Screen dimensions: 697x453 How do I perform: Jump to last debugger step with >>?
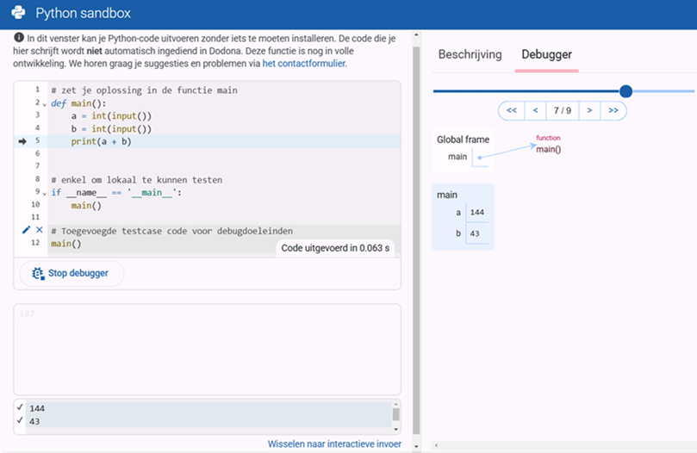[613, 110]
